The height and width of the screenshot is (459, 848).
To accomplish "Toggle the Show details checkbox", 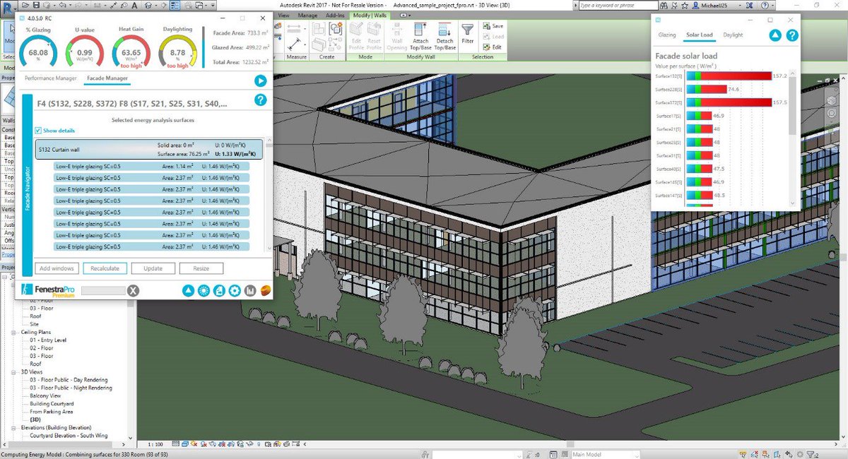I will point(38,131).
